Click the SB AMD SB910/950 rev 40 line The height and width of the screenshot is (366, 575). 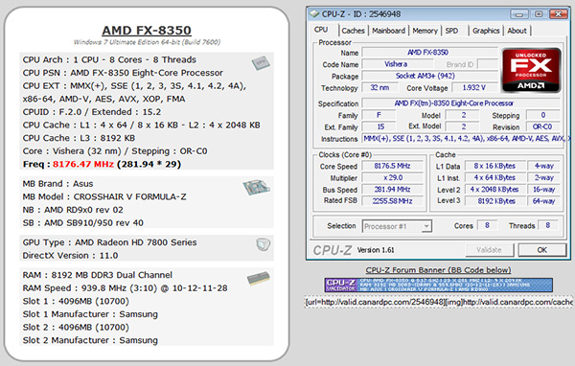pyautogui.click(x=82, y=223)
